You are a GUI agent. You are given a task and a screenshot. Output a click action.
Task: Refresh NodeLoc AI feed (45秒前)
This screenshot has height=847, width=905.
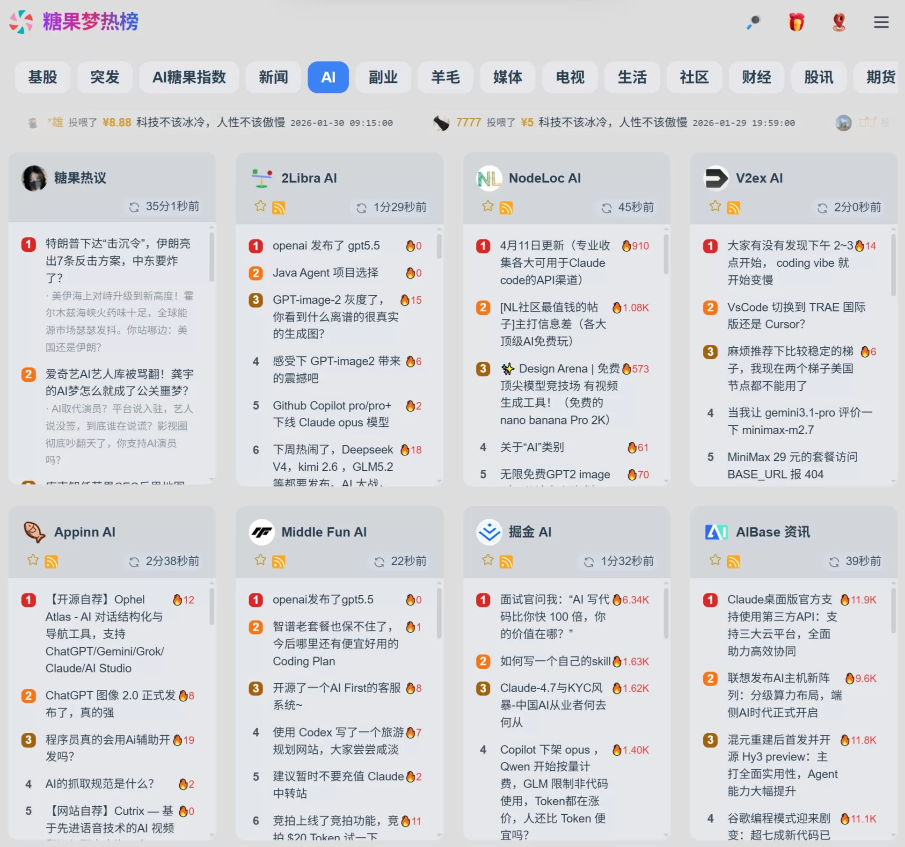(x=606, y=208)
